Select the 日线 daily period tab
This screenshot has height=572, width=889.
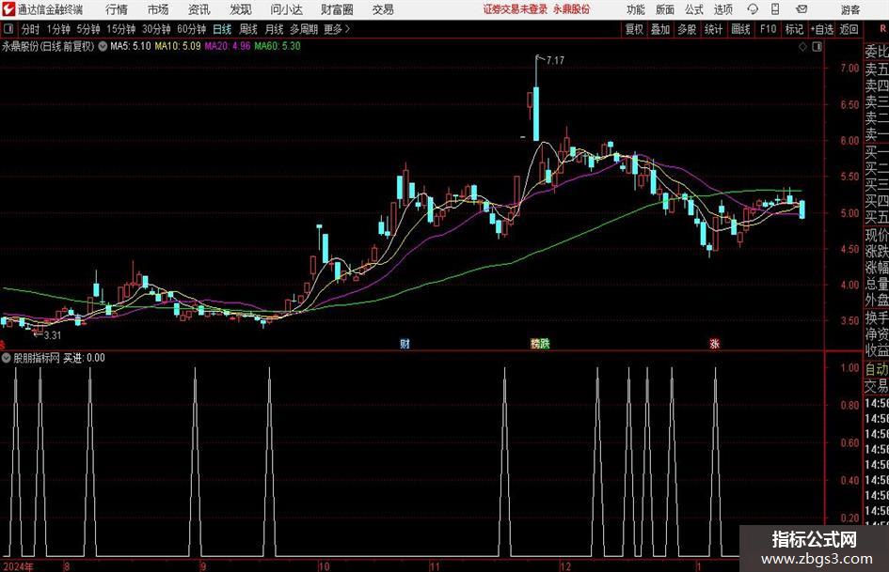click(222, 29)
